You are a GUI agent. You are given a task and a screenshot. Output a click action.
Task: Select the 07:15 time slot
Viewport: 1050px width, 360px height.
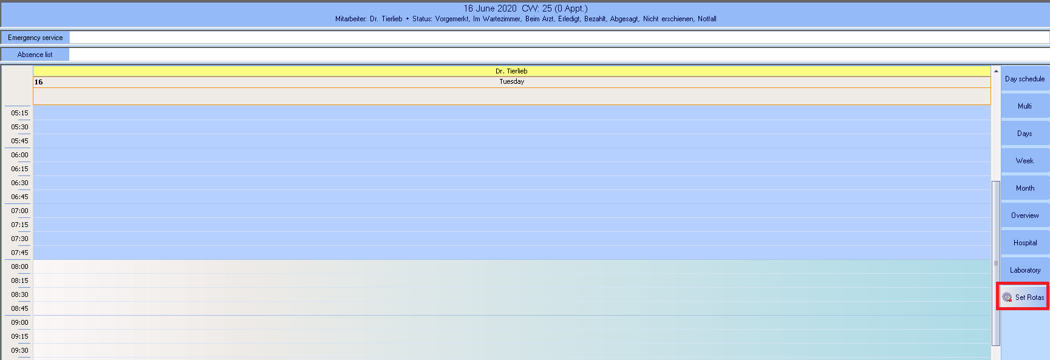click(511, 225)
